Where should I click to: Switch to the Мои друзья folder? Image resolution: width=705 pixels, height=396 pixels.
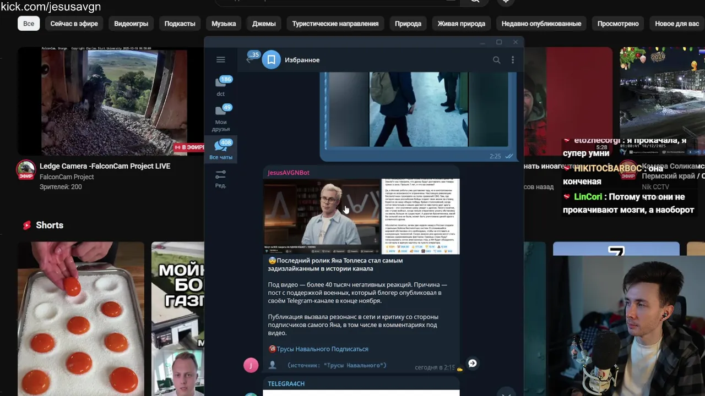click(x=221, y=118)
